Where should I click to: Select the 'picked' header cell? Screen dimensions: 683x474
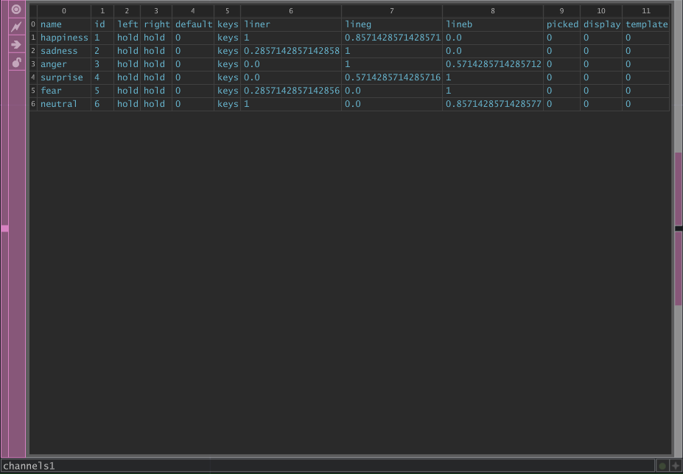click(x=562, y=24)
